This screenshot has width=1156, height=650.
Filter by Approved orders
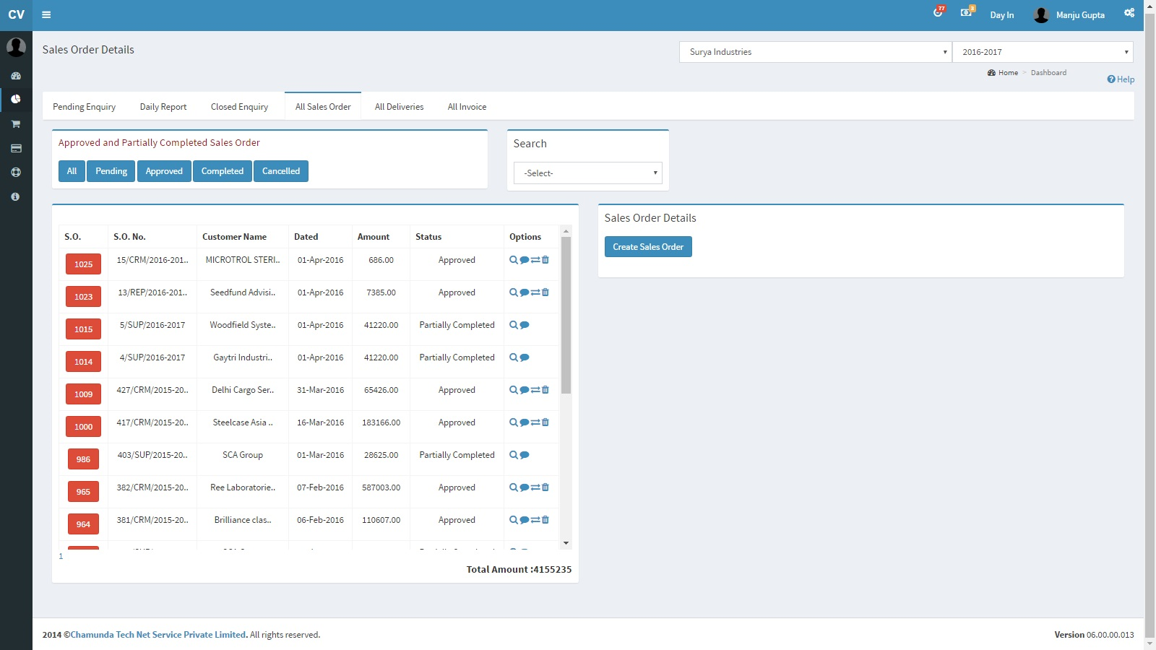(x=164, y=171)
